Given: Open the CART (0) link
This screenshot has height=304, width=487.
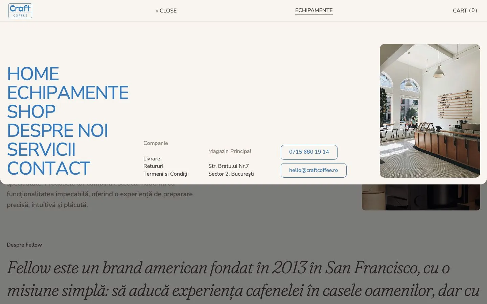Looking at the screenshot, I should pyautogui.click(x=465, y=11).
